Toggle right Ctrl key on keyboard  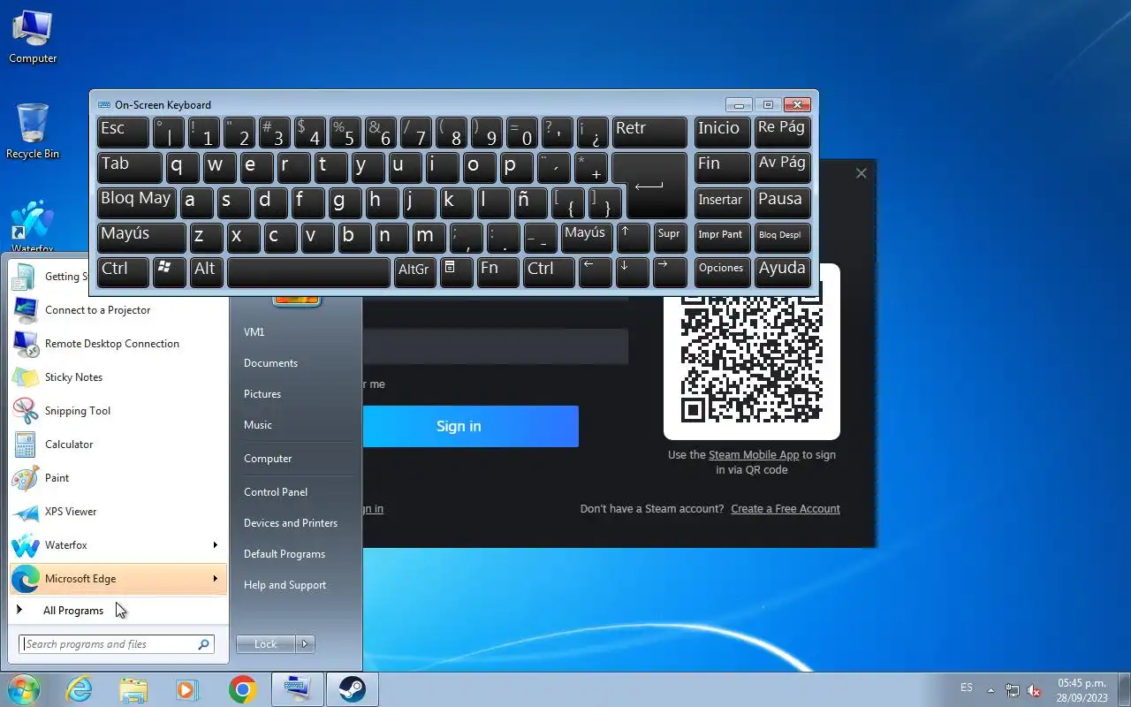click(x=549, y=272)
